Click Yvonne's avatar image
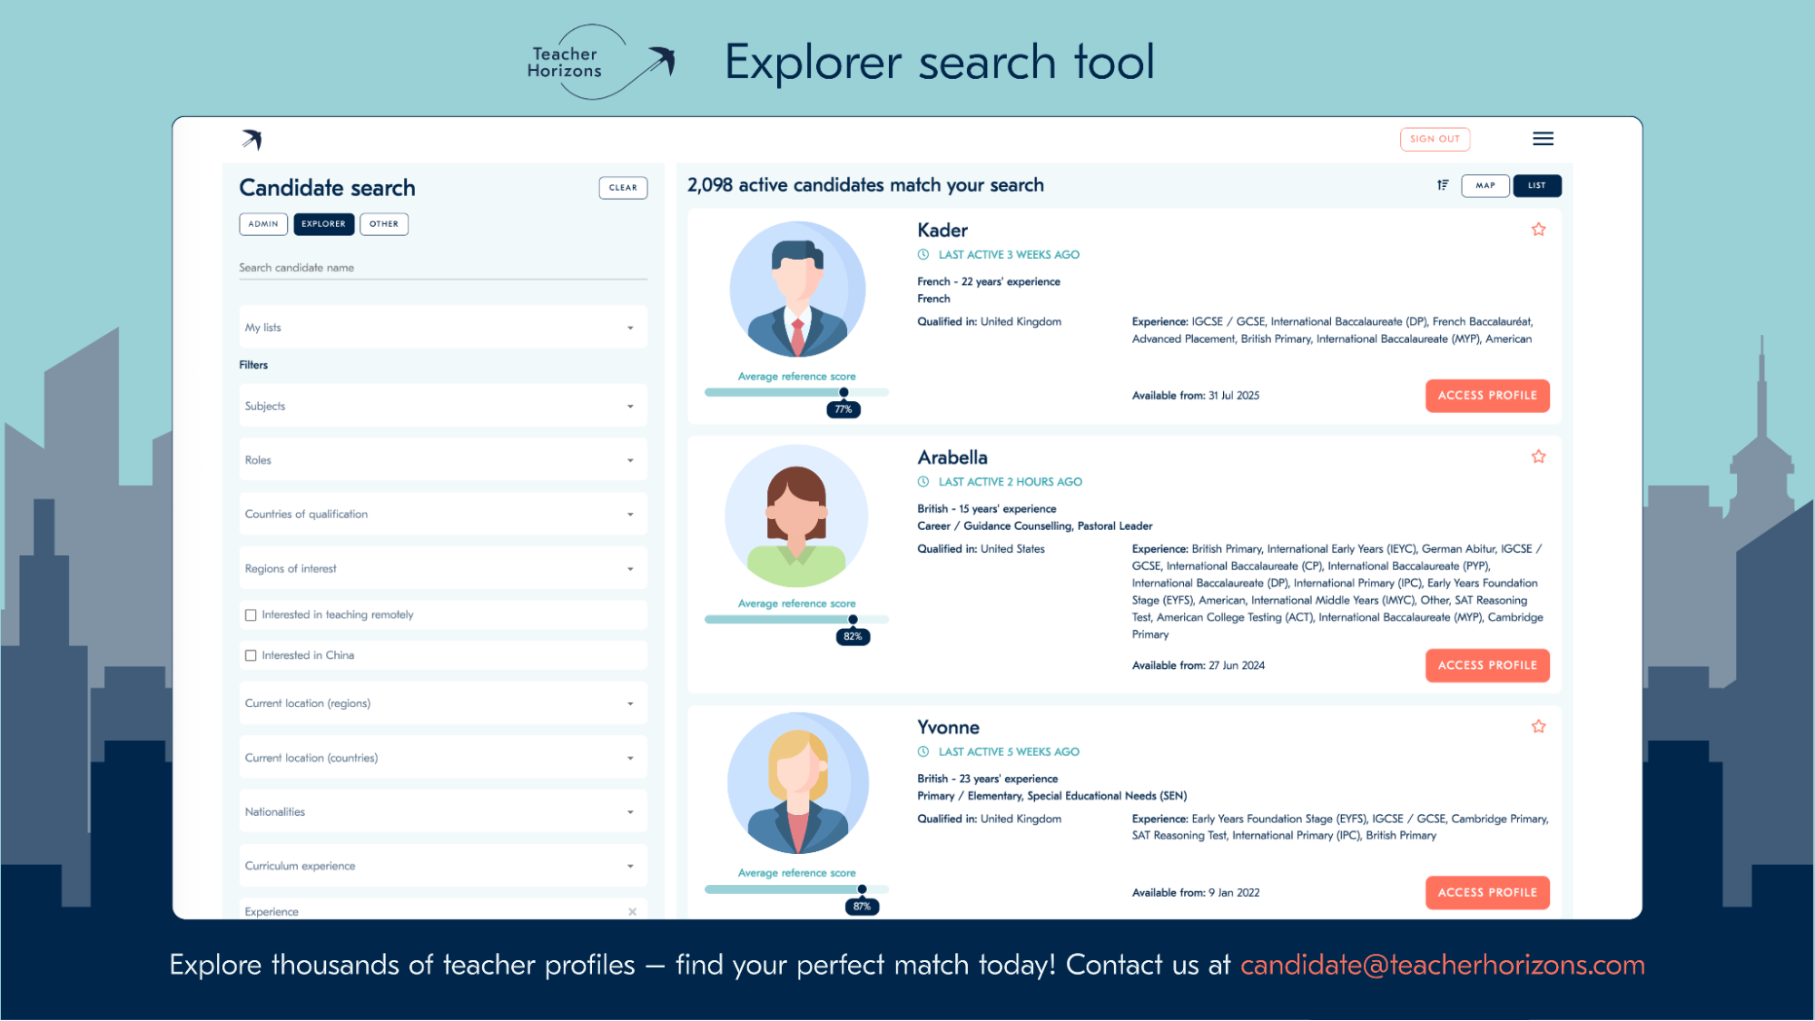This screenshot has width=1815, height=1021. pyautogui.click(x=797, y=783)
